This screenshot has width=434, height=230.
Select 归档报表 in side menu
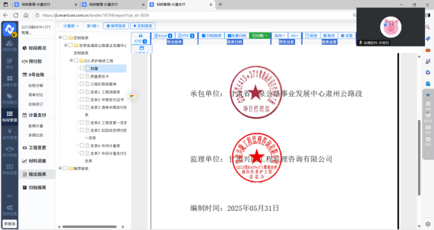coord(38,187)
